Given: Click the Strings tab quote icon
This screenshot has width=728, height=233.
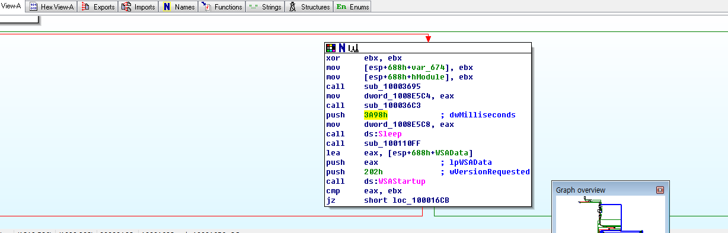Looking at the screenshot, I should point(253,7).
